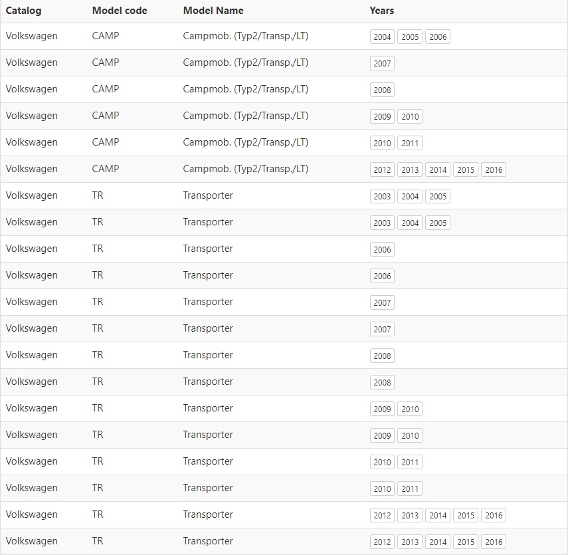The width and height of the screenshot is (568, 555).
Task: Click the Model code column header
Action: tap(120, 11)
